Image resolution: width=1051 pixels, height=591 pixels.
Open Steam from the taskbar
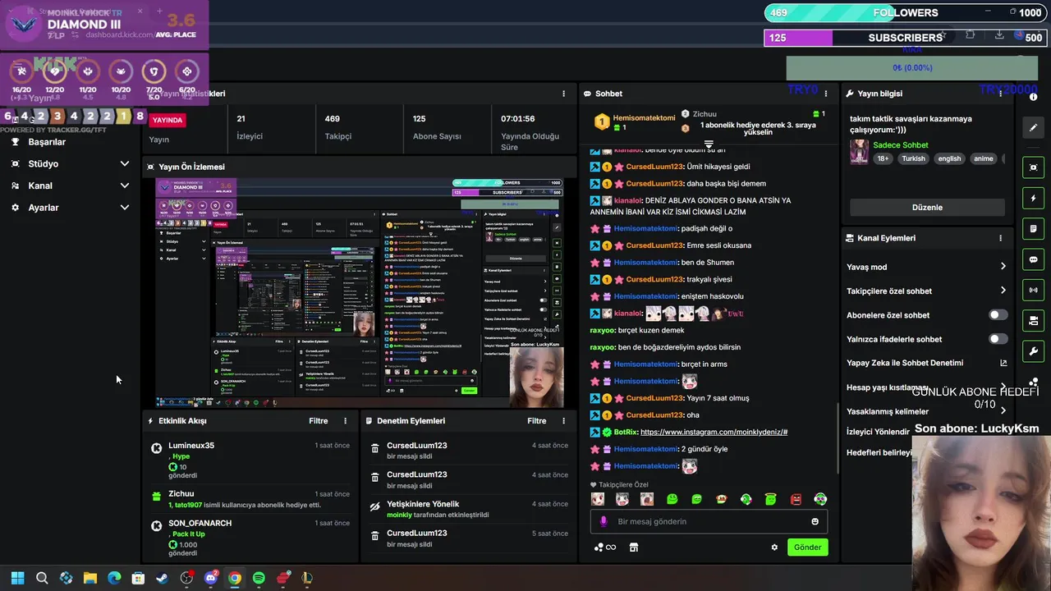(x=163, y=578)
